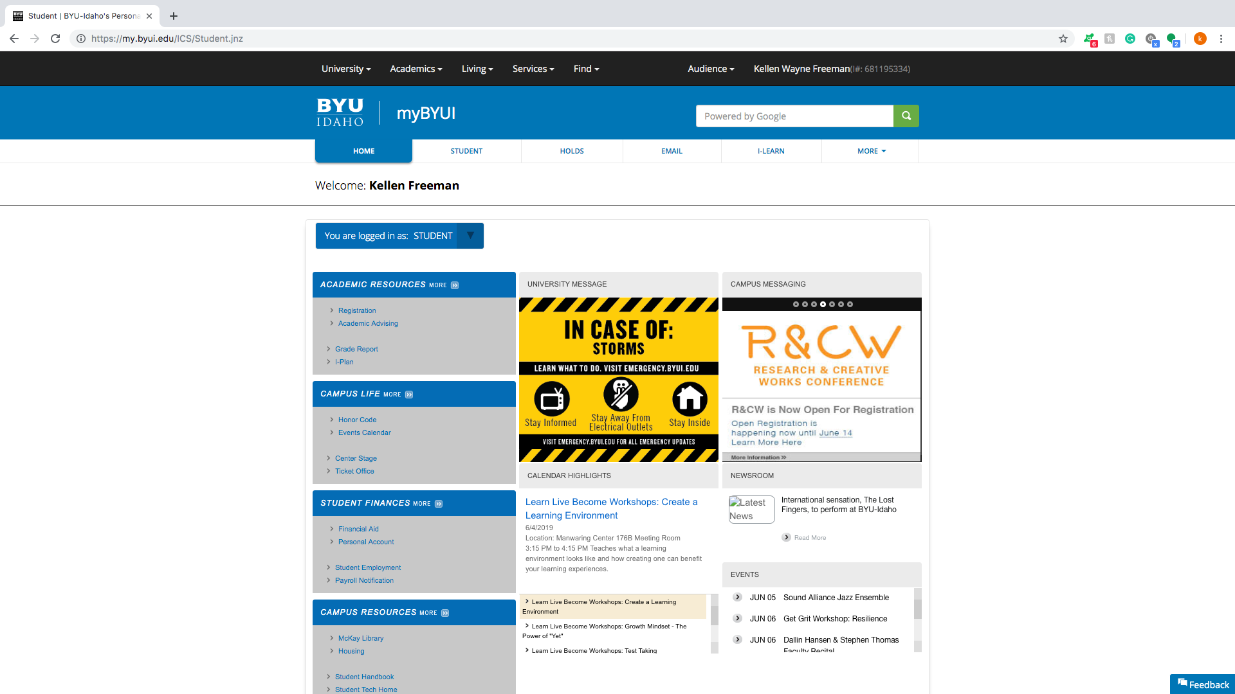Click the Campus Life MORE arrow icon

409,395
